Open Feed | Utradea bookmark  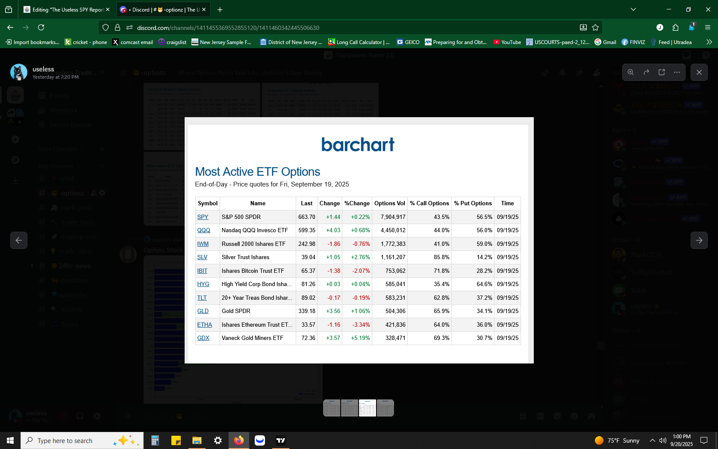pyautogui.click(x=671, y=42)
